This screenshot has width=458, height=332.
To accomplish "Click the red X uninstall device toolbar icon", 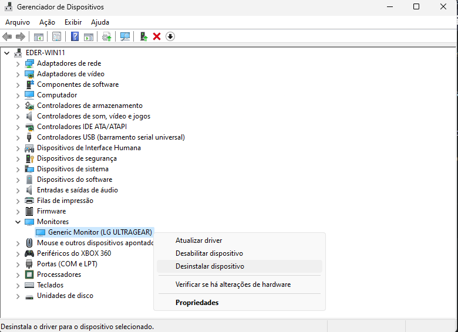I will [157, 37].
